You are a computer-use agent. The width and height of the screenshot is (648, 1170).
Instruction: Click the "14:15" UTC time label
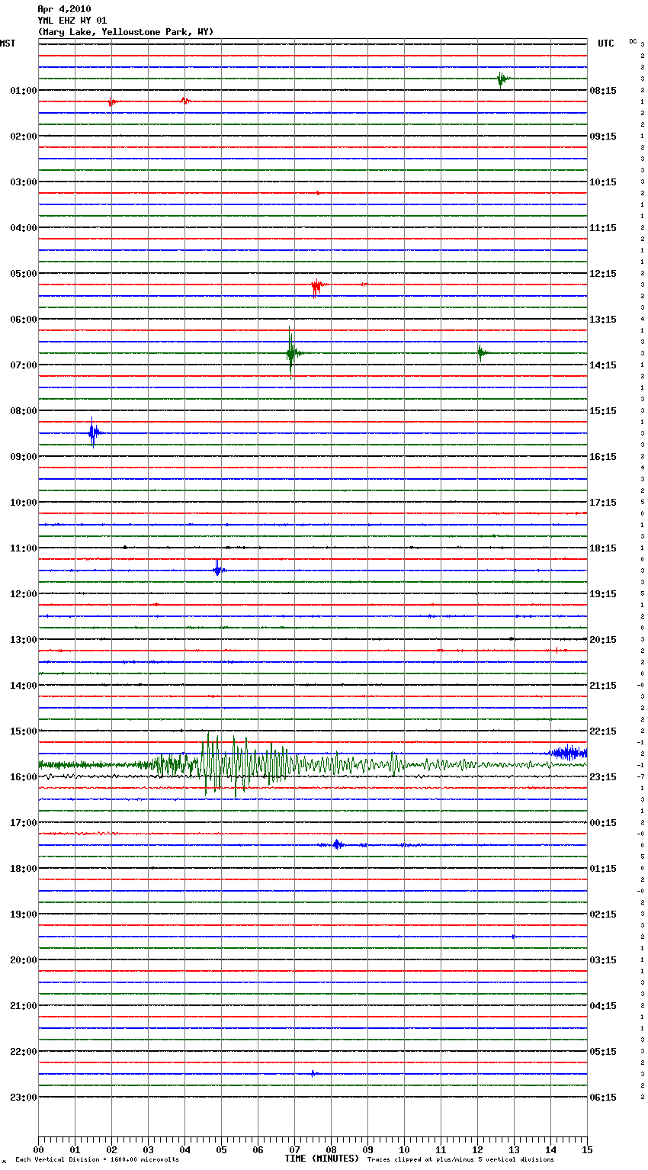coord(603,365)
